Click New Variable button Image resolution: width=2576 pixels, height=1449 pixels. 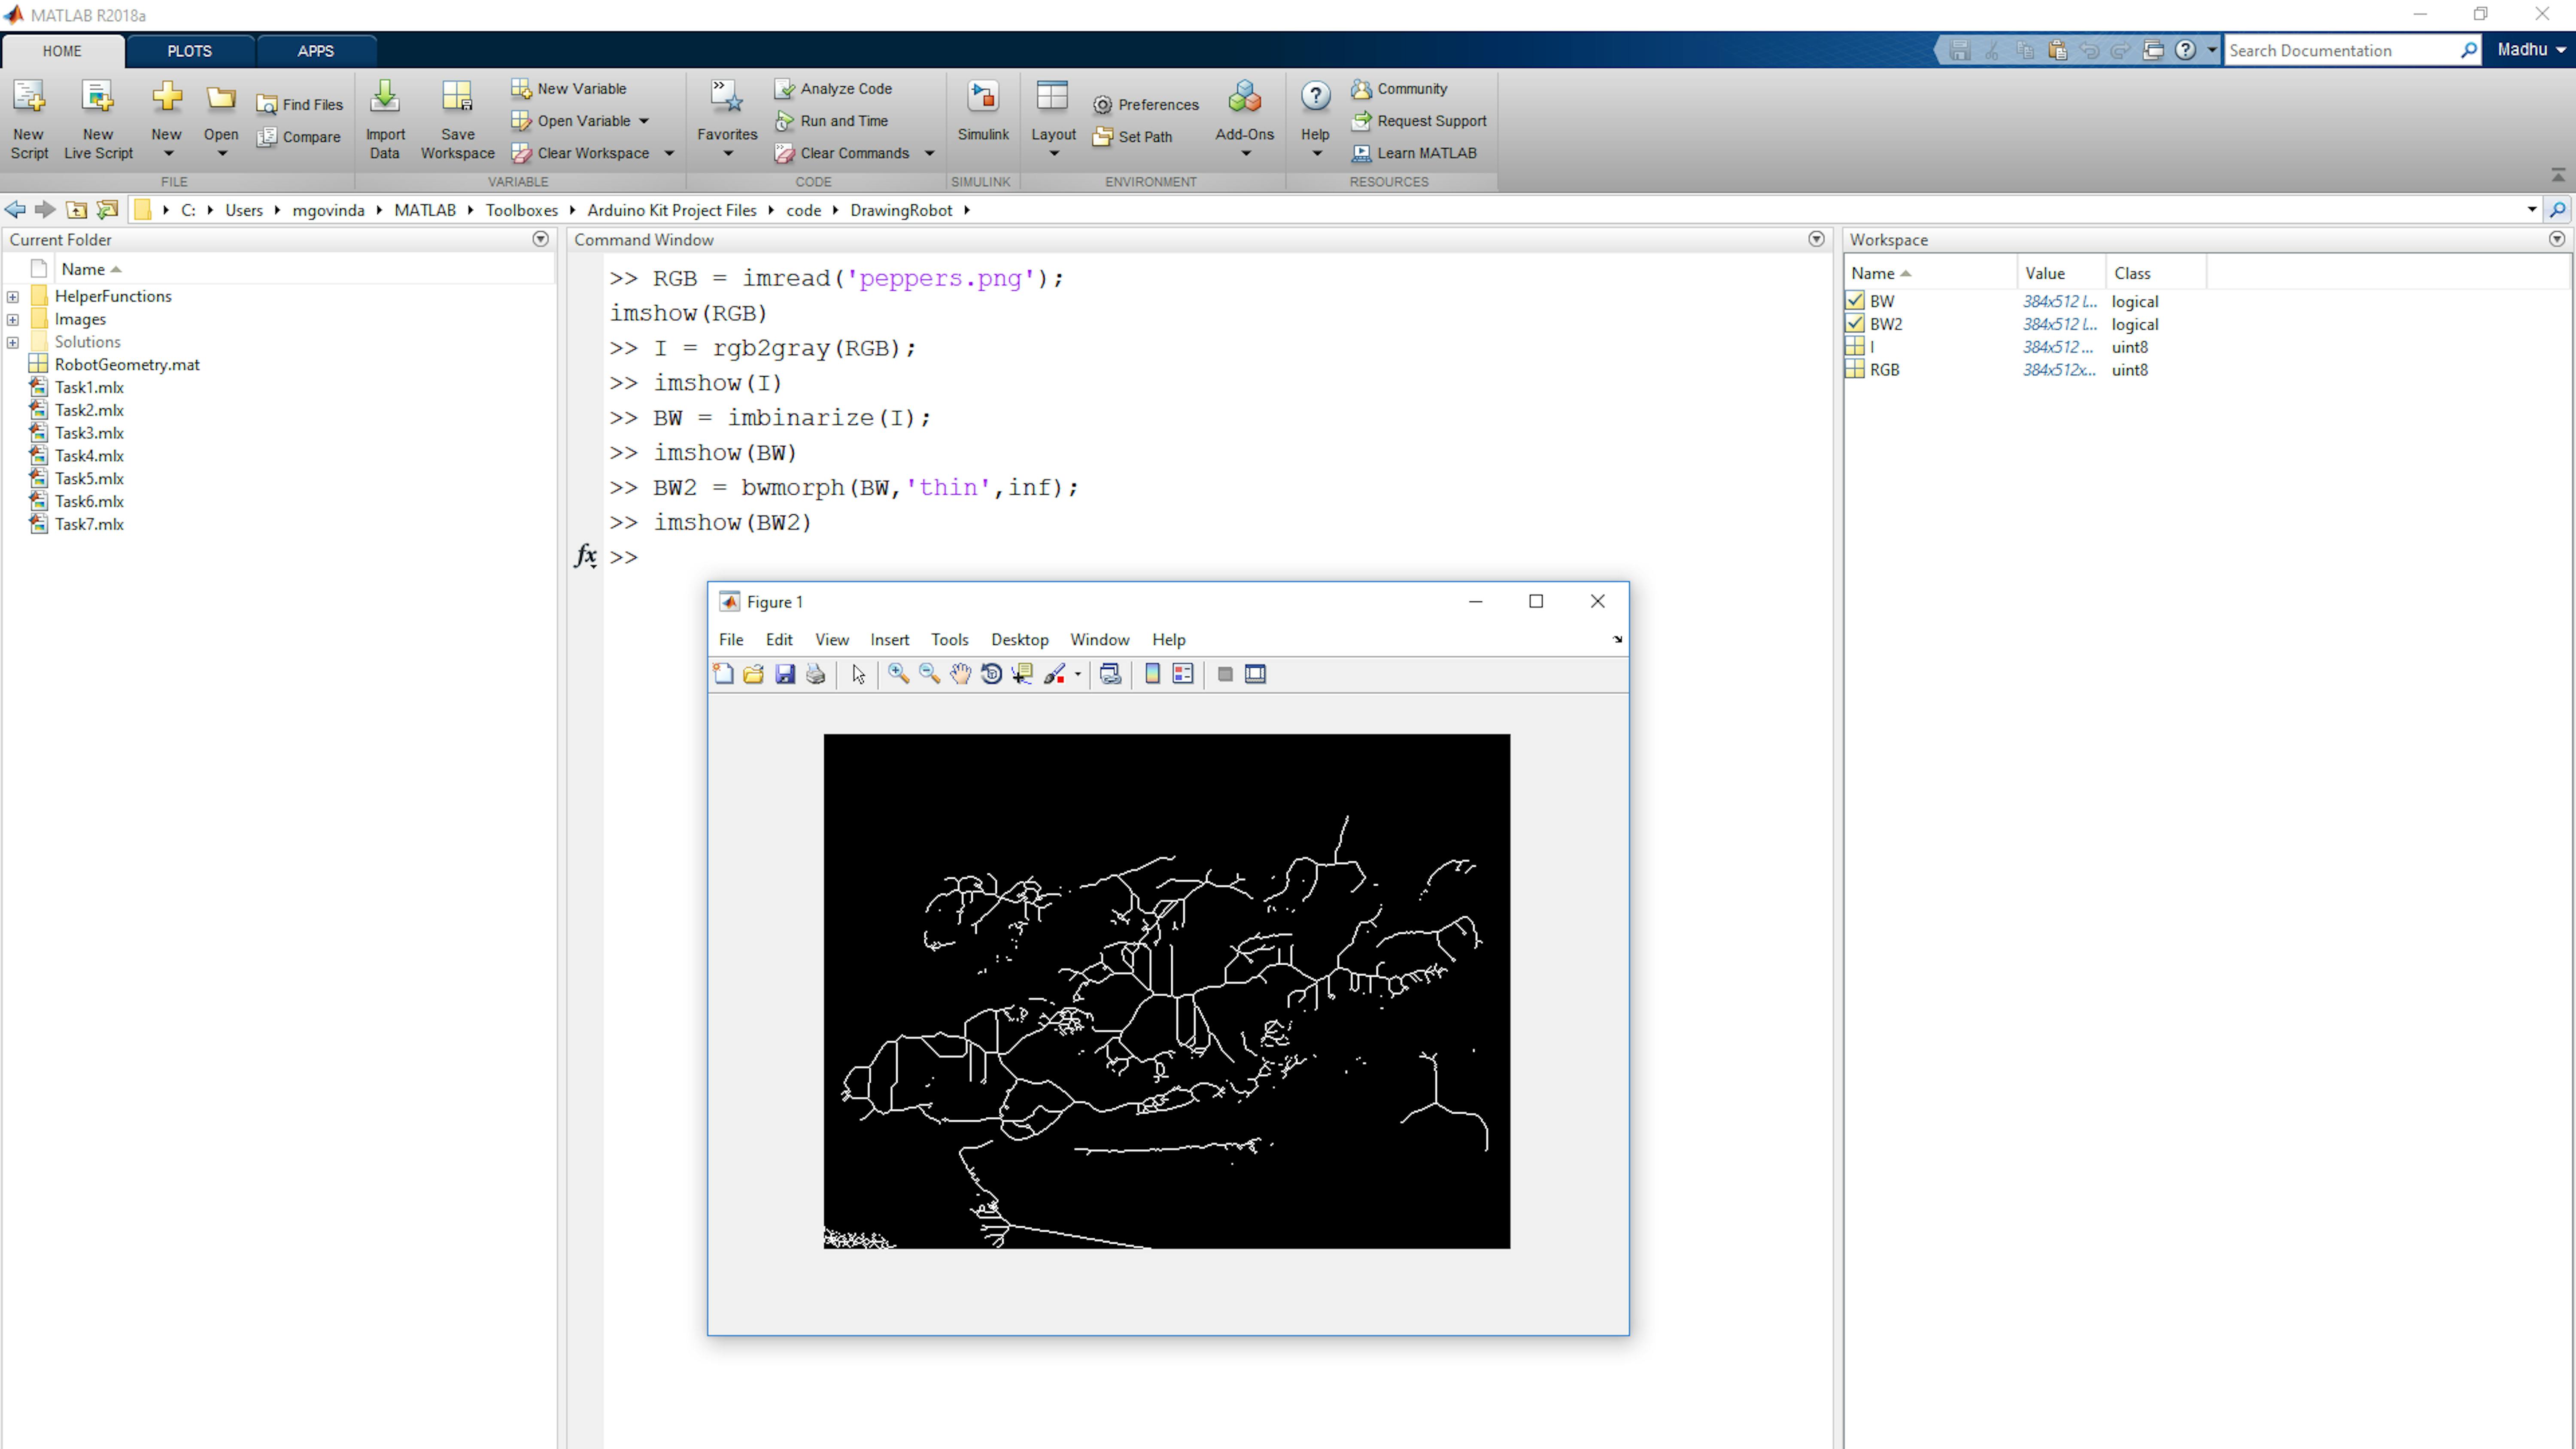pos(569,89)
